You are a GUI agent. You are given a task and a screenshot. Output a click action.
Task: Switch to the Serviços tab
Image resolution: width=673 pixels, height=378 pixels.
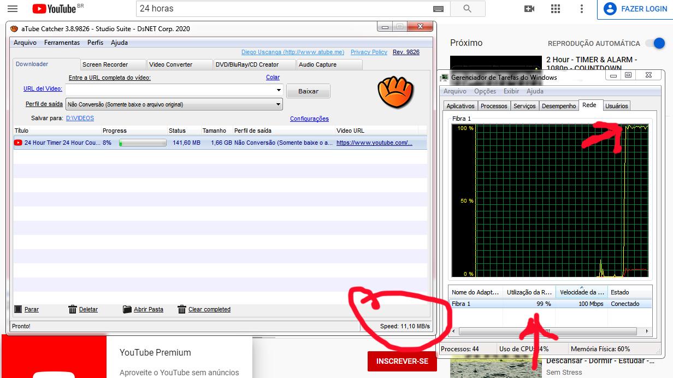pos(524,106)
